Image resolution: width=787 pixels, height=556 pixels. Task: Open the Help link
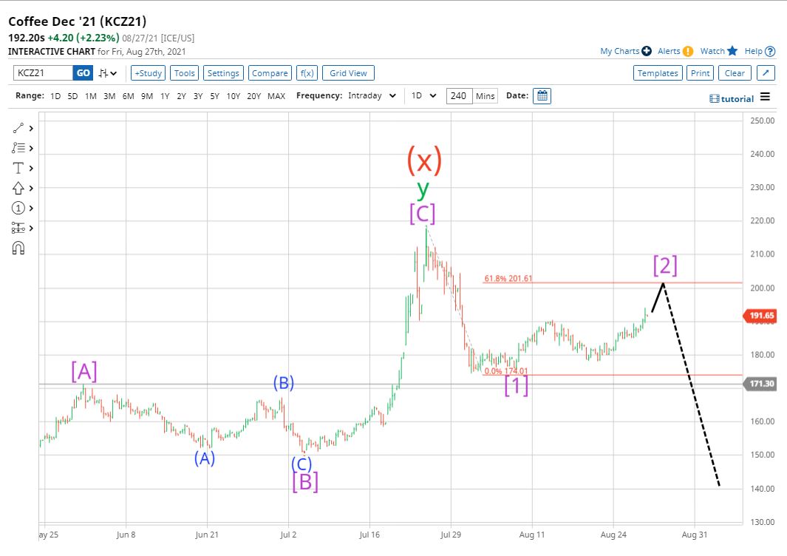753,51
